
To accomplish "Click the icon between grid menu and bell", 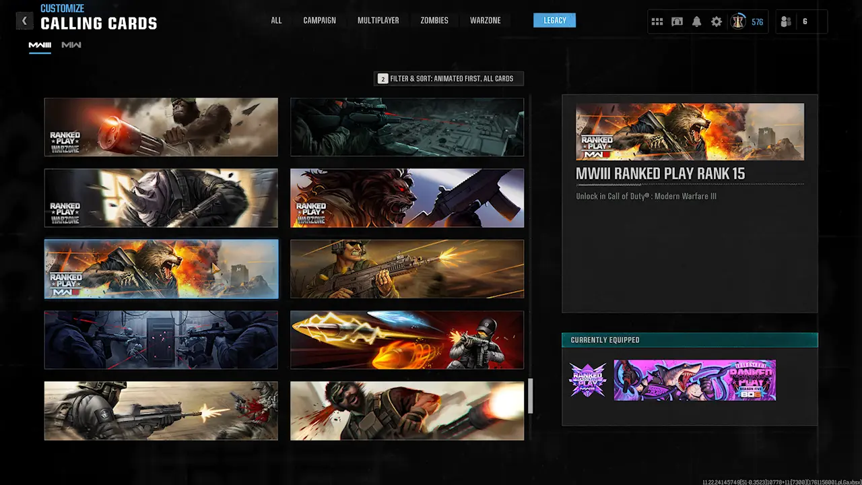I will (x=677, y=22).
